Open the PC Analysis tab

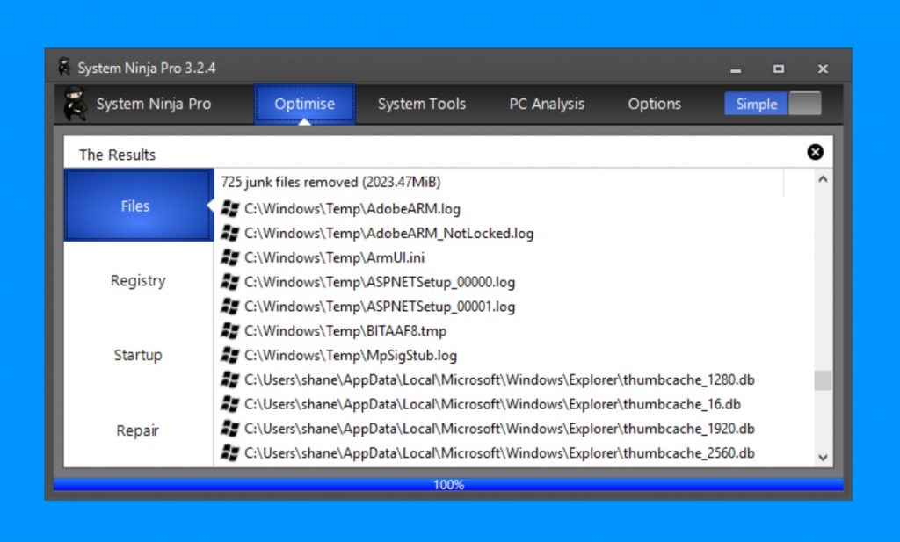[x=546, y=104]
